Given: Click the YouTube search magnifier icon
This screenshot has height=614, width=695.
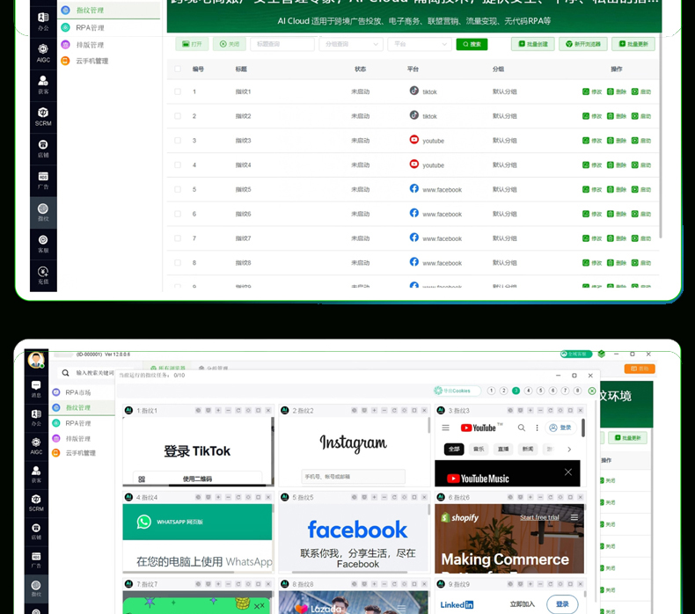Looking at the screenshot, I should pyautogui.click(x=522, y=428).
